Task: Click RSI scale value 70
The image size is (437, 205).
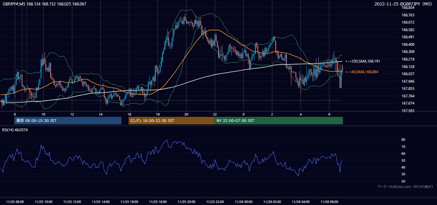Action: (x=403, y=147)
